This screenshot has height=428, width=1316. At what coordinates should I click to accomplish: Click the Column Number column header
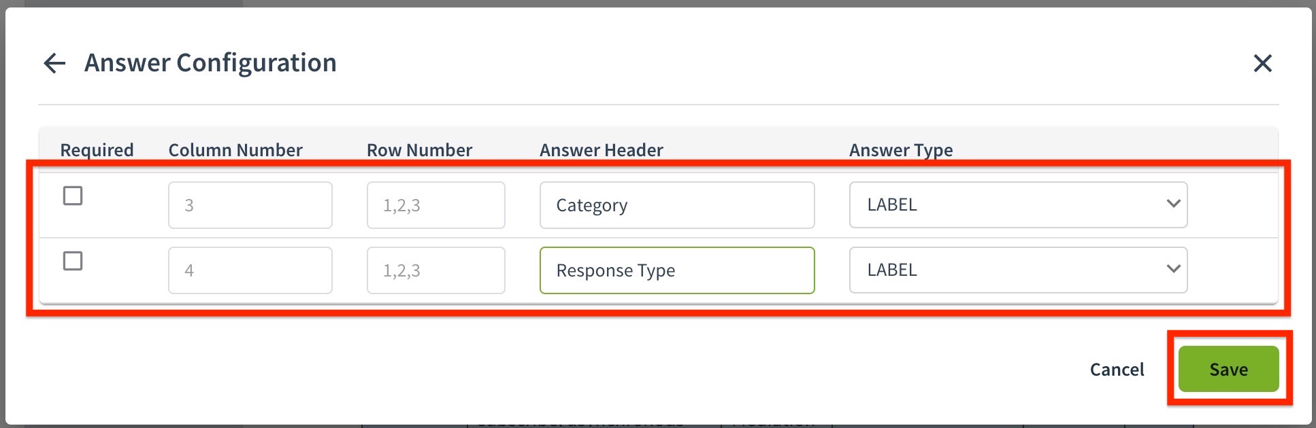click(x=235, y=150)
